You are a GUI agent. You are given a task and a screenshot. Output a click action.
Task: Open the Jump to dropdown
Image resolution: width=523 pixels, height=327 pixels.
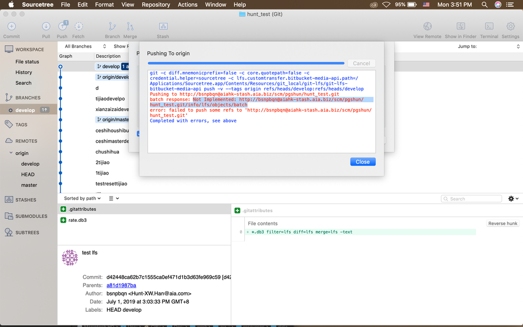pos(518,47)
